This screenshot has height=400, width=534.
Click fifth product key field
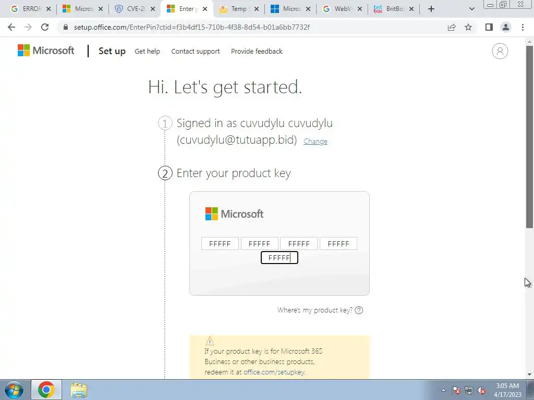point(280,257)
